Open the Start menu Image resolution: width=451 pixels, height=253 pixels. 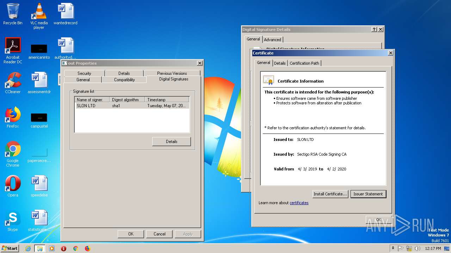click(10, 248)
